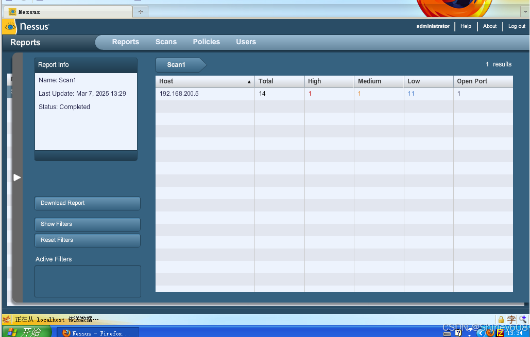
Task: Click the magnifier zoom icon in the status bar
Action: click(x=523, y=319)
